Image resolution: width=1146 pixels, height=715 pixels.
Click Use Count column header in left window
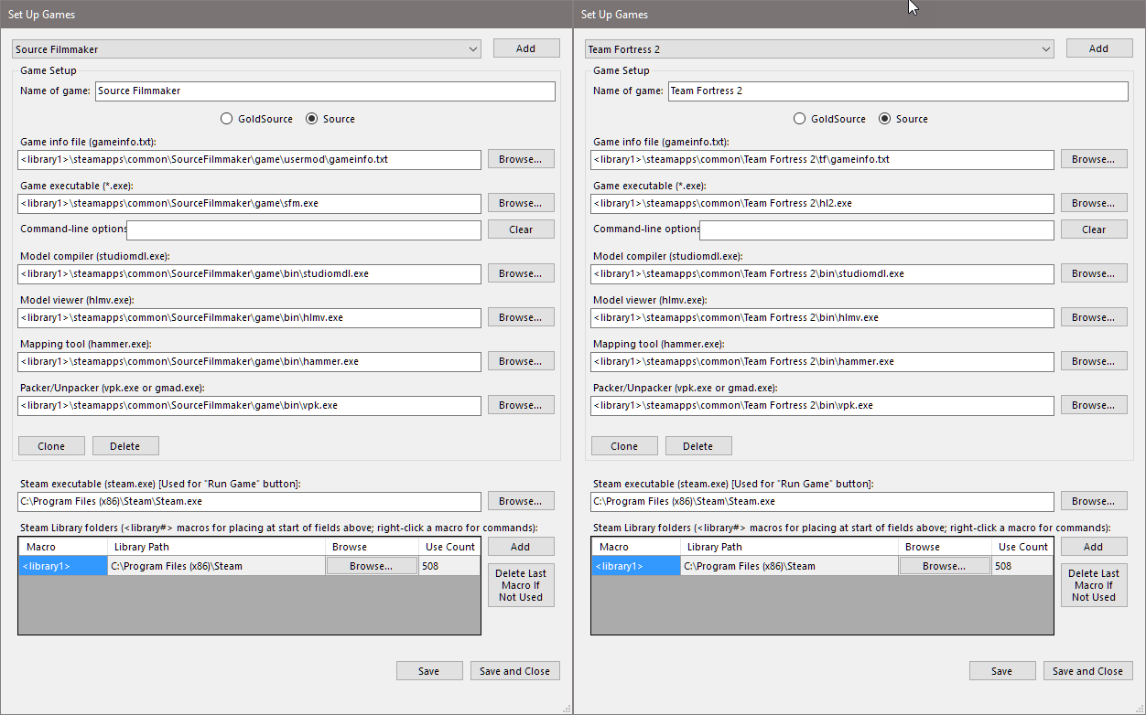point(449,547)
